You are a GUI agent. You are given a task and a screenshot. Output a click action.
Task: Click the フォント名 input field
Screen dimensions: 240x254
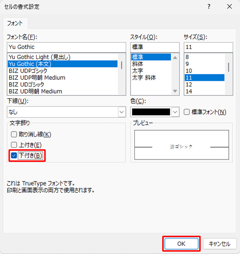point(66,47)
